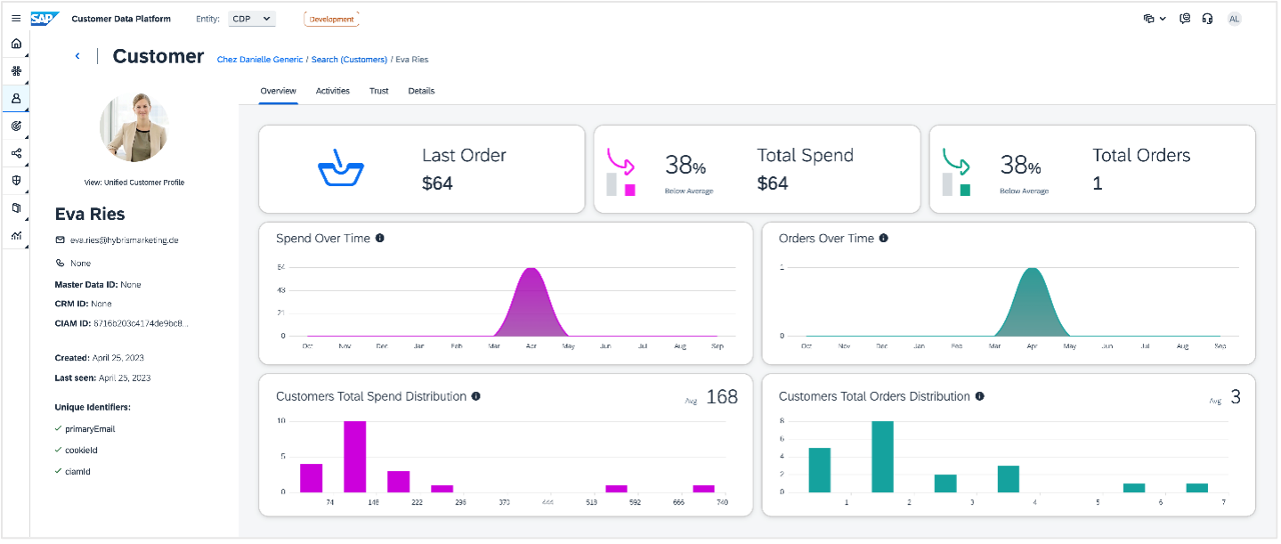Click the phone icon beside None

coord(60,264)
